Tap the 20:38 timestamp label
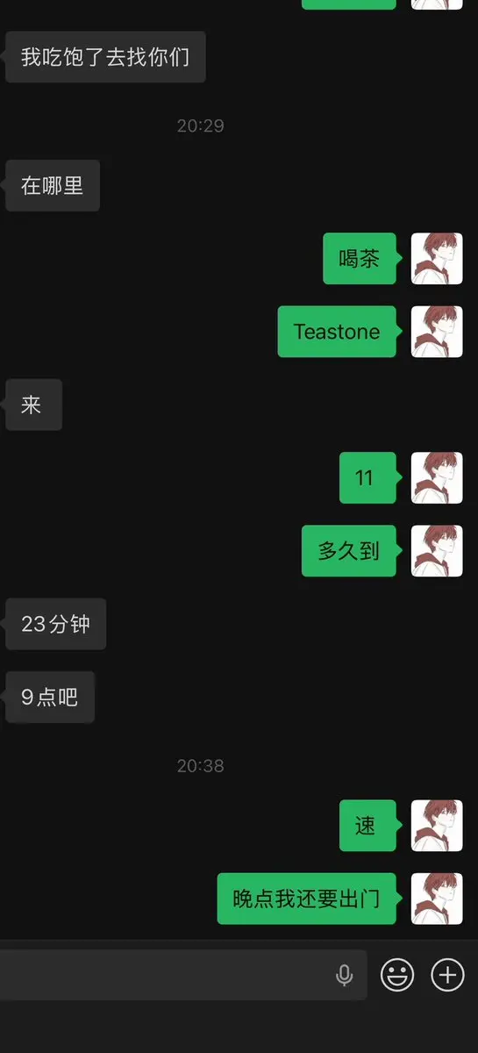This screenshot has height=1053, width=478. [201, 766]
